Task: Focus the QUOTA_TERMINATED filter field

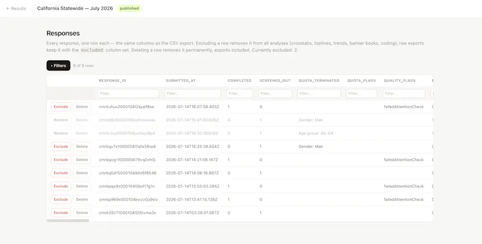Action: click(319, 94)
